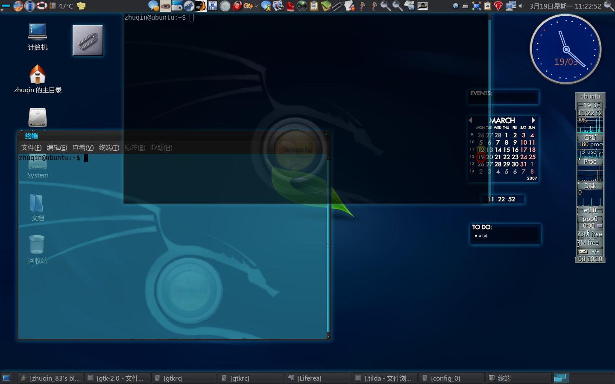Expand the arrow next to keys icon
This screenshot has width=615, height=384.
point(256,6)
